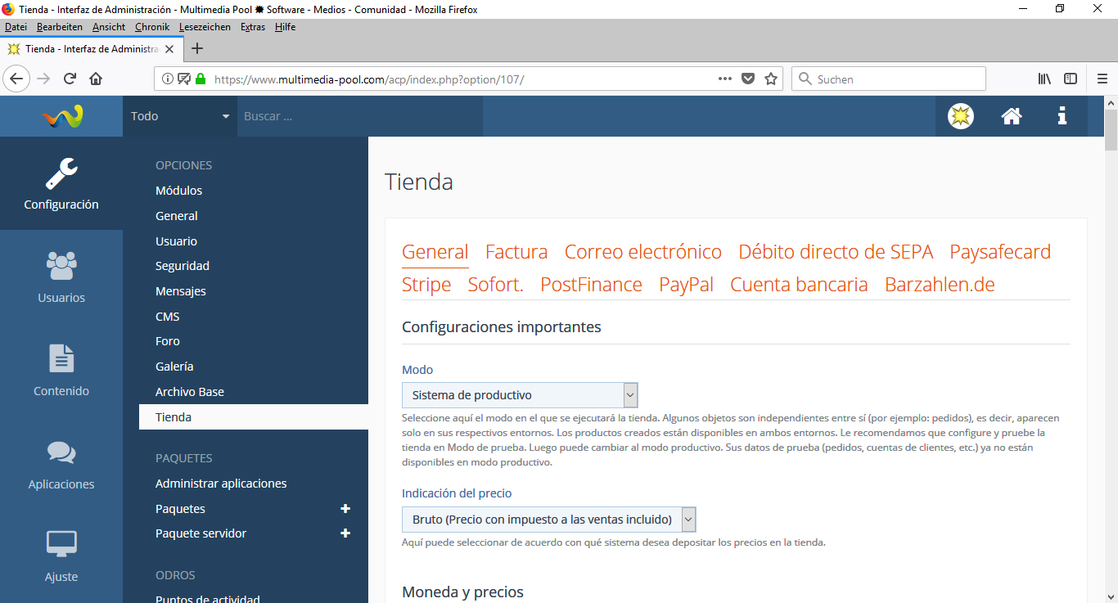The image size is (1118, 603).
Task: Click the Buscar search field
Action: [x=360, y=116]
